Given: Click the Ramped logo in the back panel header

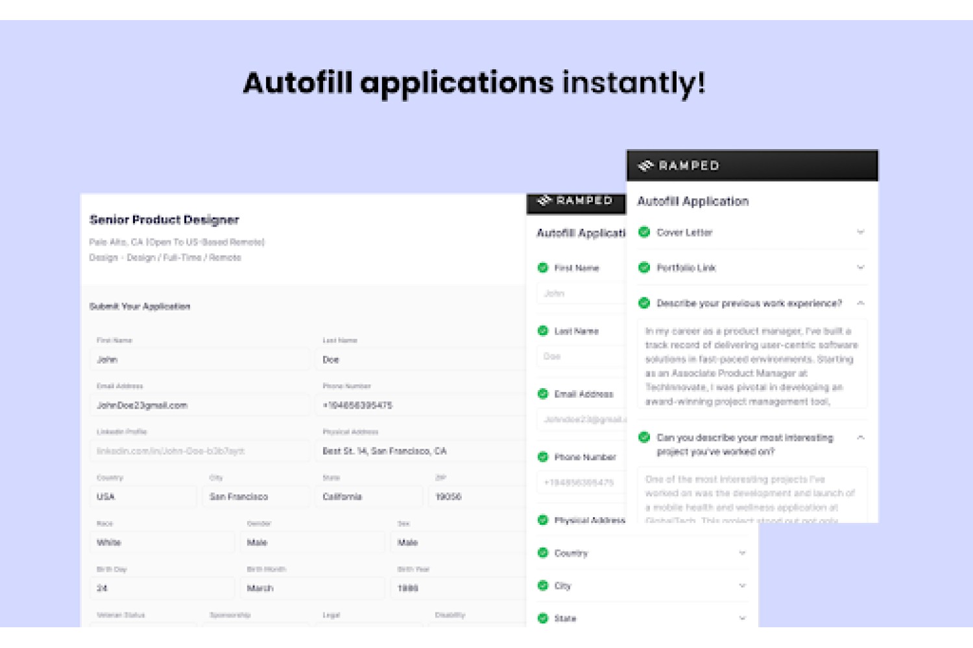Looking at the screenshot, I should coord(575,201).
